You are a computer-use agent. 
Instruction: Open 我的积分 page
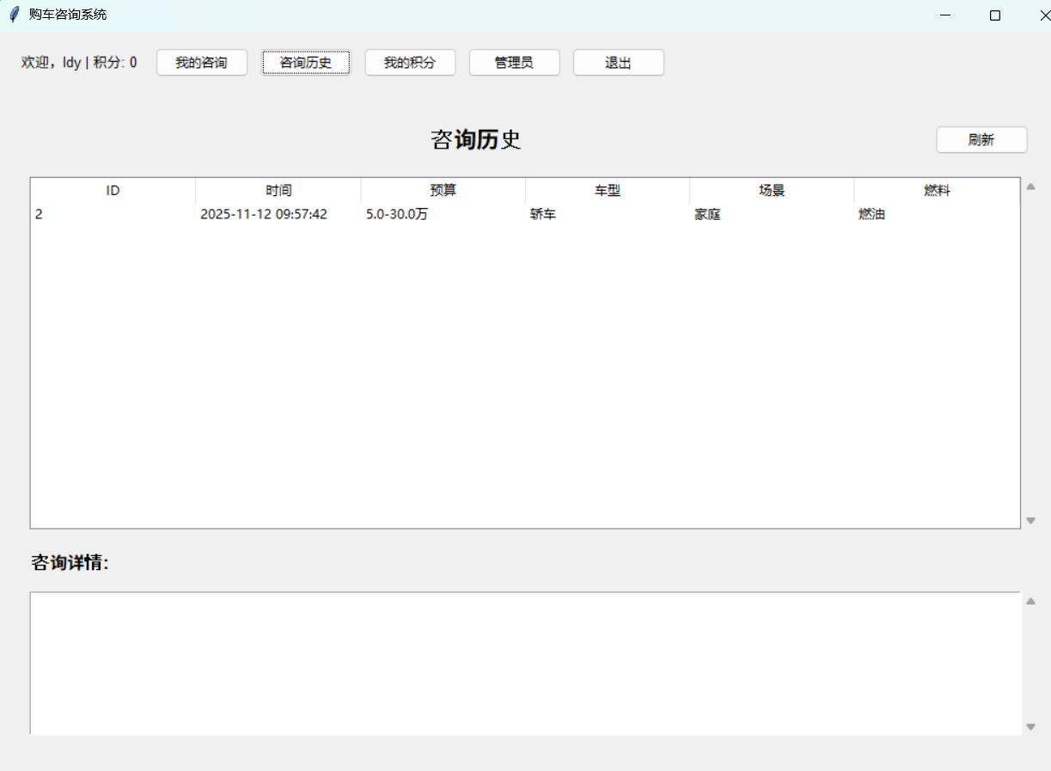tap(410, 63)
